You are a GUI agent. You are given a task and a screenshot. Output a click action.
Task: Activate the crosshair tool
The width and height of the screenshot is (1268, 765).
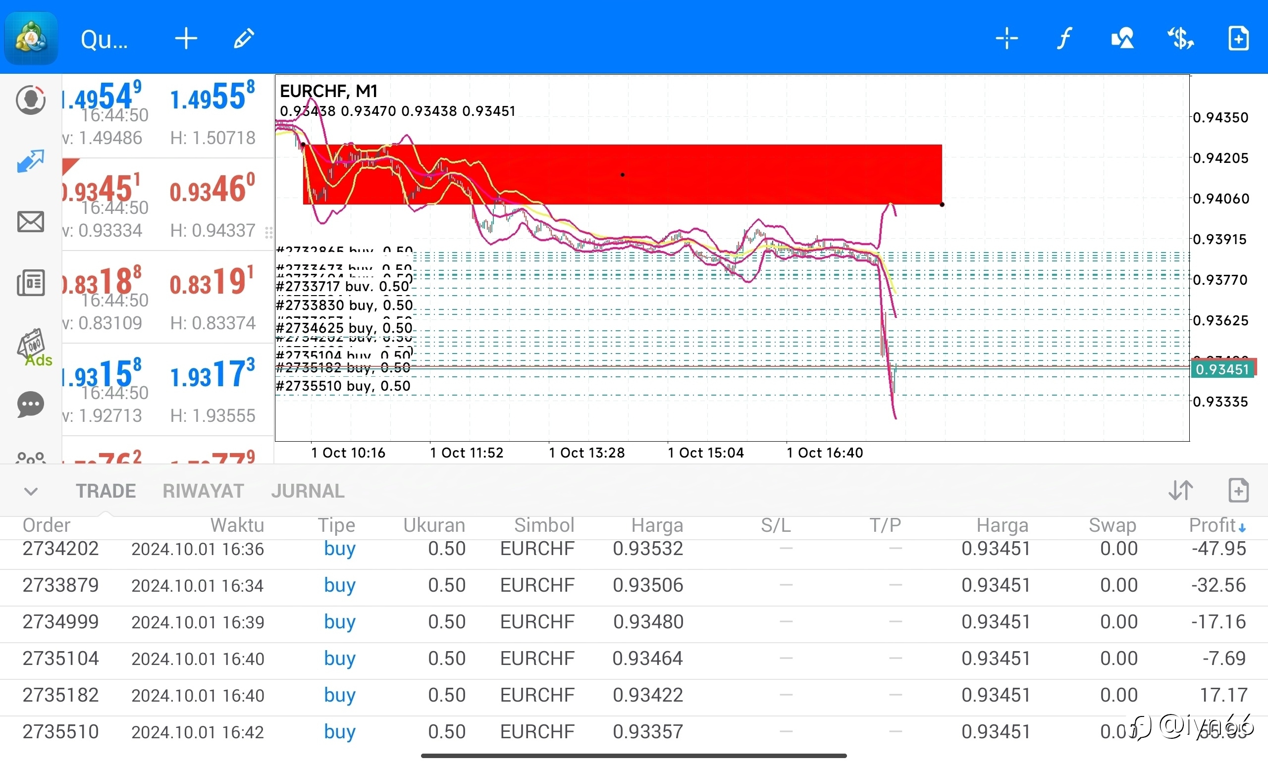tap(1006, 39)
